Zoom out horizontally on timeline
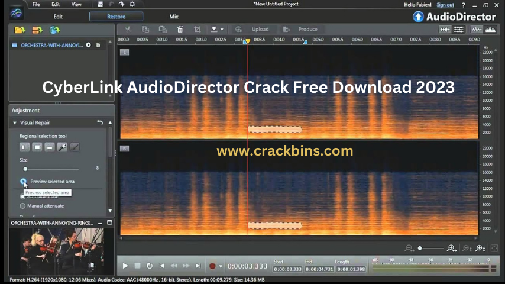Screen dimensions: 505x284 click(409, 248)
